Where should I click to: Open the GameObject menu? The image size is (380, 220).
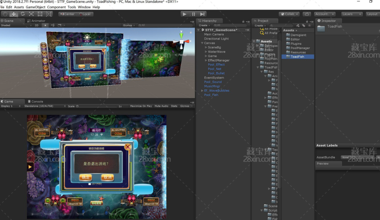[x=36, y=7]
